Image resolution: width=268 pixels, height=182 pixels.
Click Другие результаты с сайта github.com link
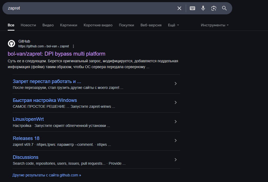point(47,175)
